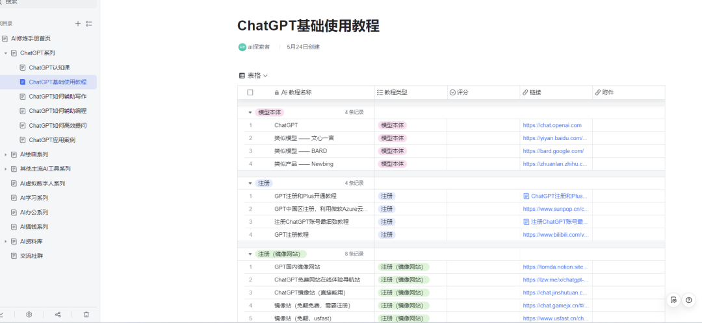This screenshot has height=323, width=702.
Task: Collapse the 模型本体 group
Action: (250, 113)
